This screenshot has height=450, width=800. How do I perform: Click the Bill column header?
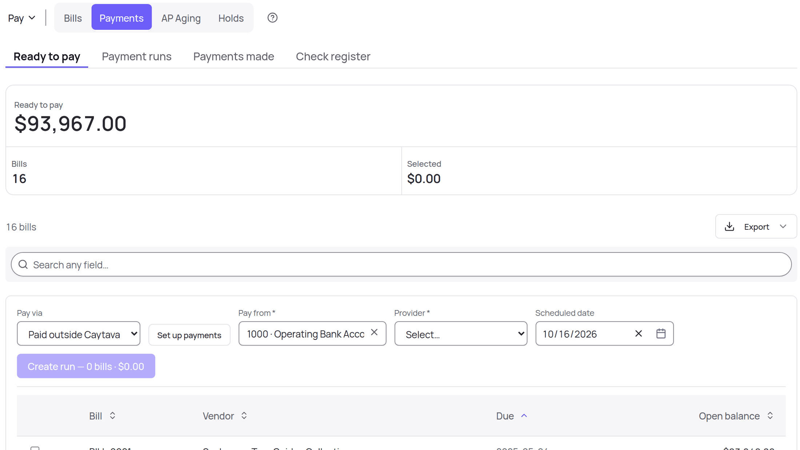point(95,415)
